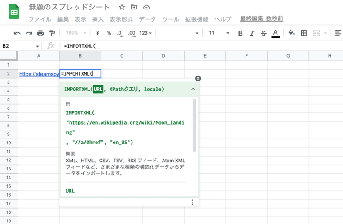Click the active cell B2 editor
Screen dimensions: 343x224
(x=80, y=74)
